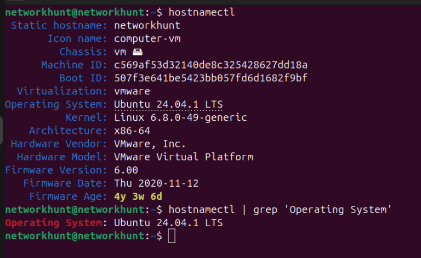421x258 pixels.
Task: Click the computer-vm icon name value
Action: tap(147, 38)
